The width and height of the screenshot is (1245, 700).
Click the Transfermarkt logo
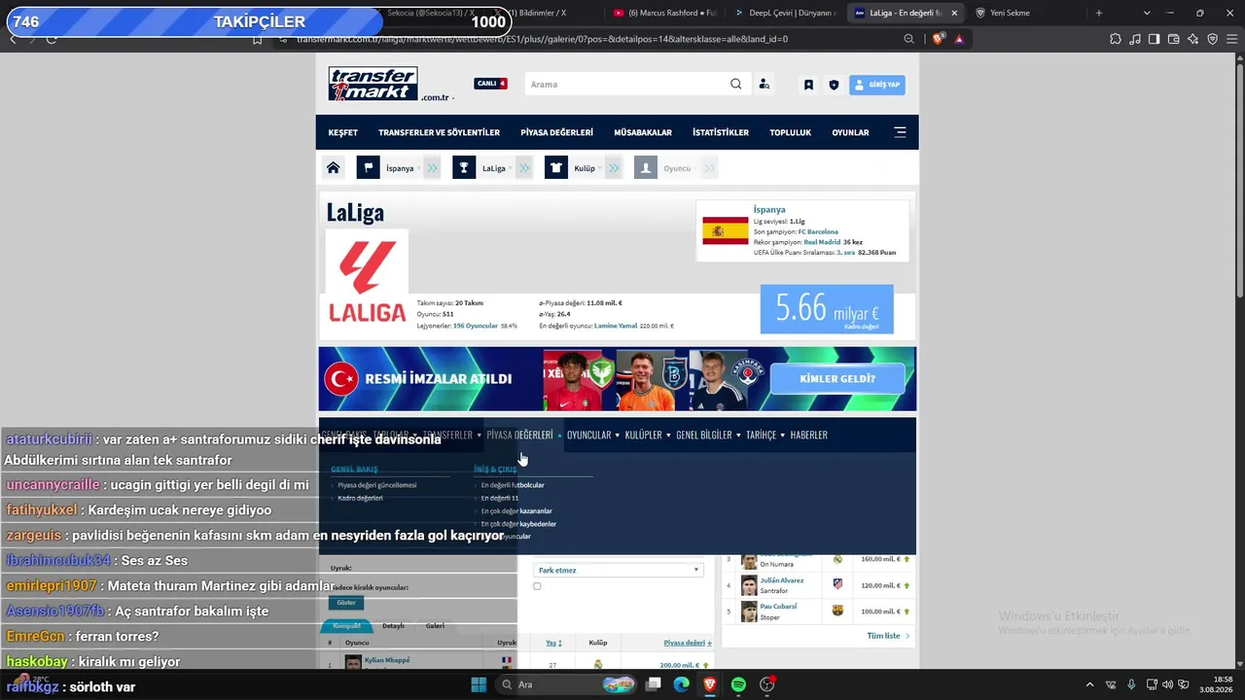click(x=373, y=84)
